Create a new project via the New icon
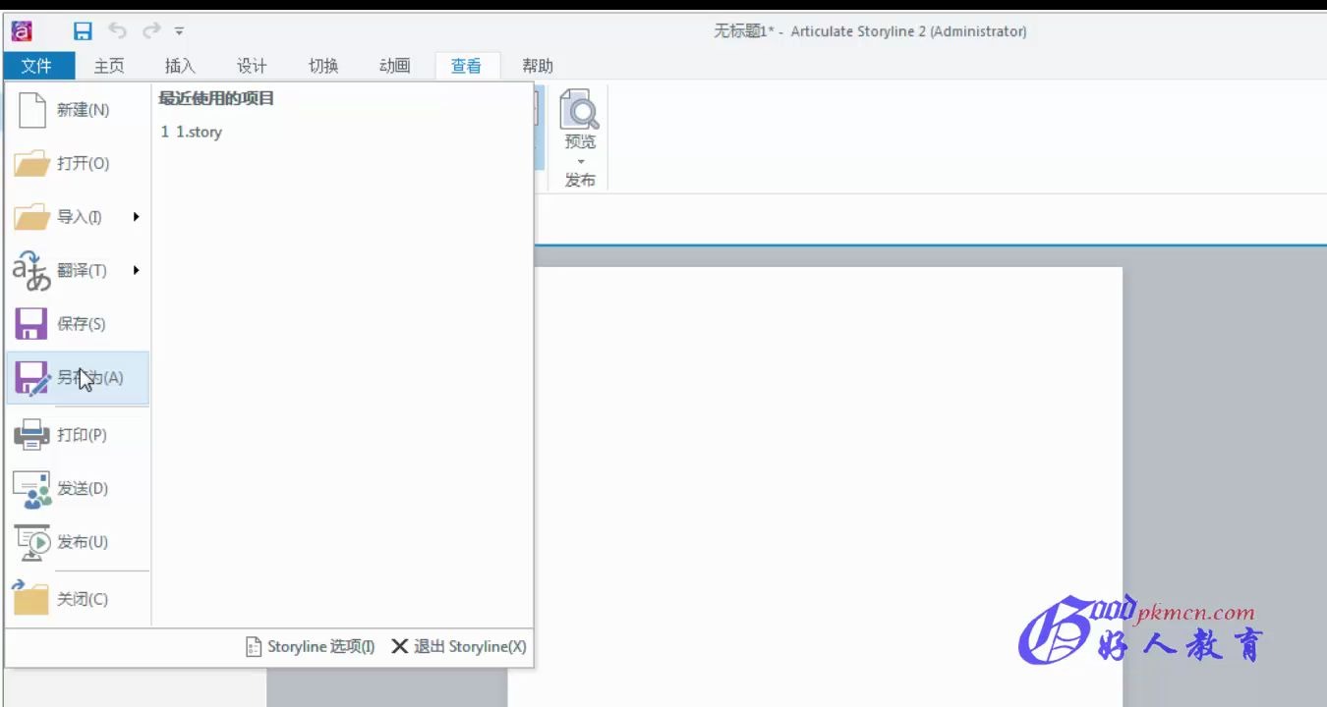The height and width of the screenshot is (707, 1327). tap(29, 109)
